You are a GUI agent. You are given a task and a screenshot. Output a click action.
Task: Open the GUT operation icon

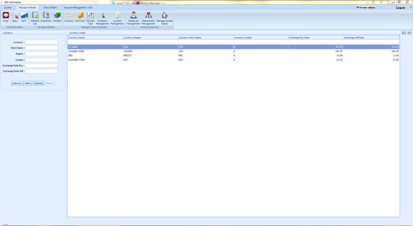(x=24, y=17)
